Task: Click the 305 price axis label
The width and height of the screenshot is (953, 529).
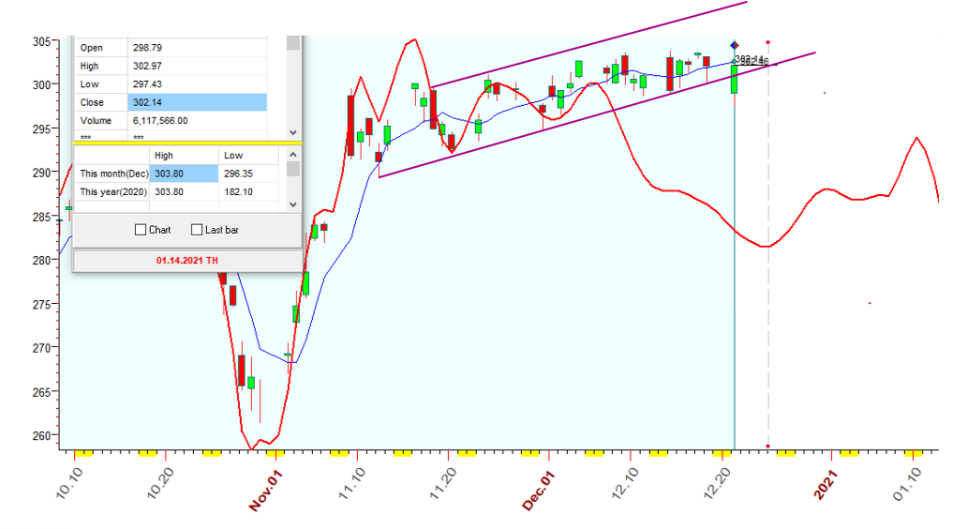Action: pos(41,41)
